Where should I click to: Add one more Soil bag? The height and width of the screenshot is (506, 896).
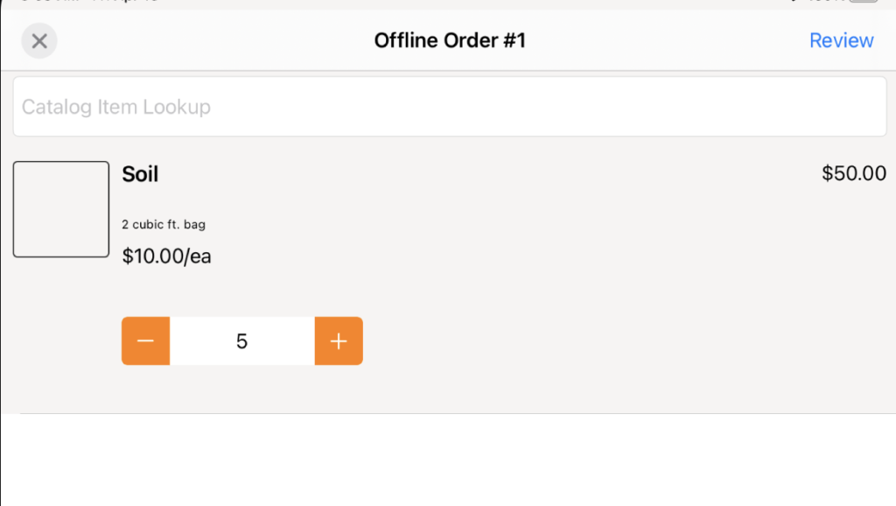[x=339, y=341]
